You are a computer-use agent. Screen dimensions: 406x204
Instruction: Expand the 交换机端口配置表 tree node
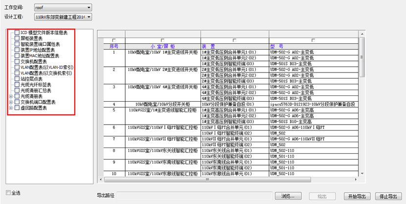[x=11, y=102]
